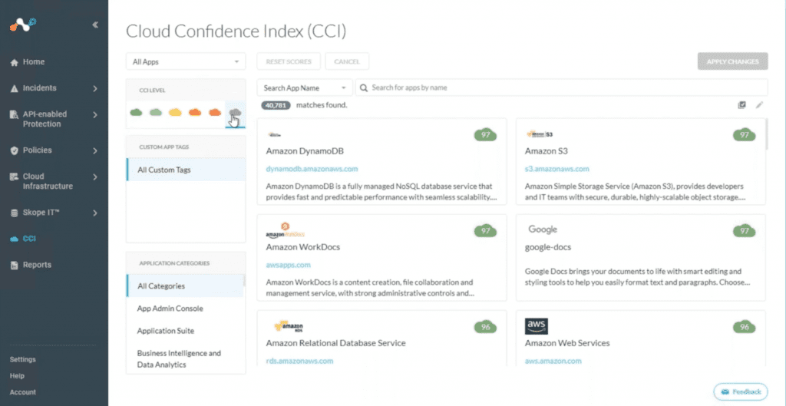Expand the Incidents menu chevron

coord(94,89)
